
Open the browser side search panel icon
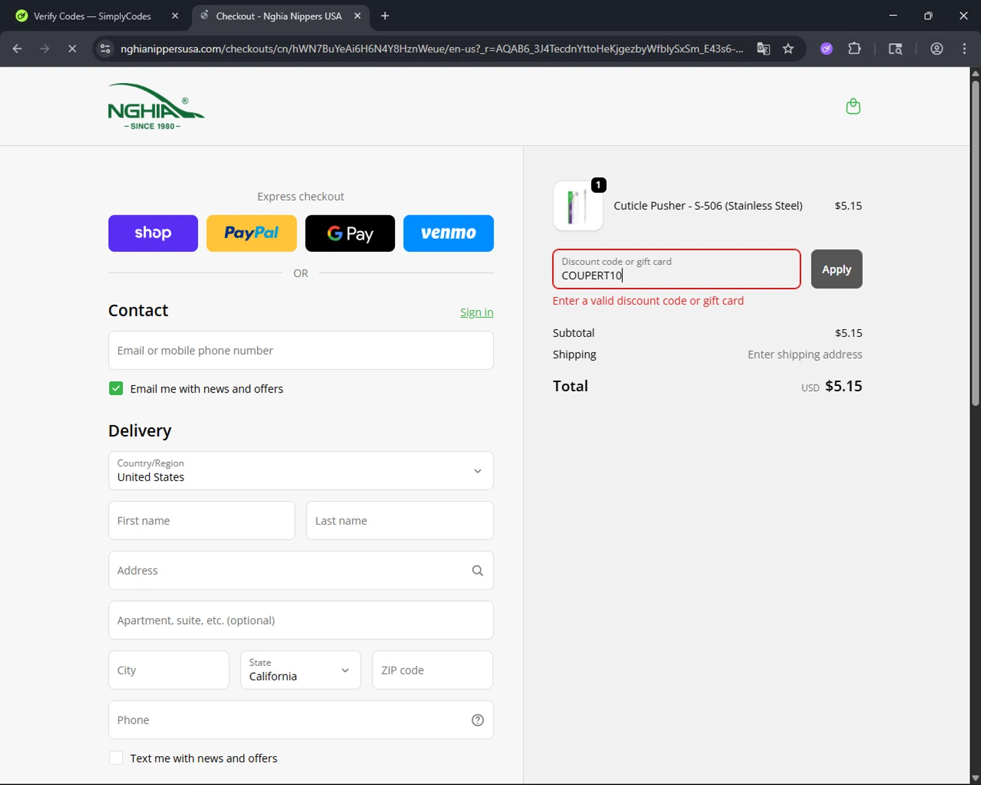pos(895,48)
